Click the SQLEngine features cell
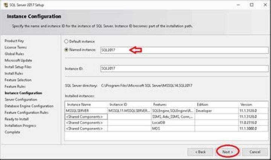Screen dimensions: 271x160 173,111
